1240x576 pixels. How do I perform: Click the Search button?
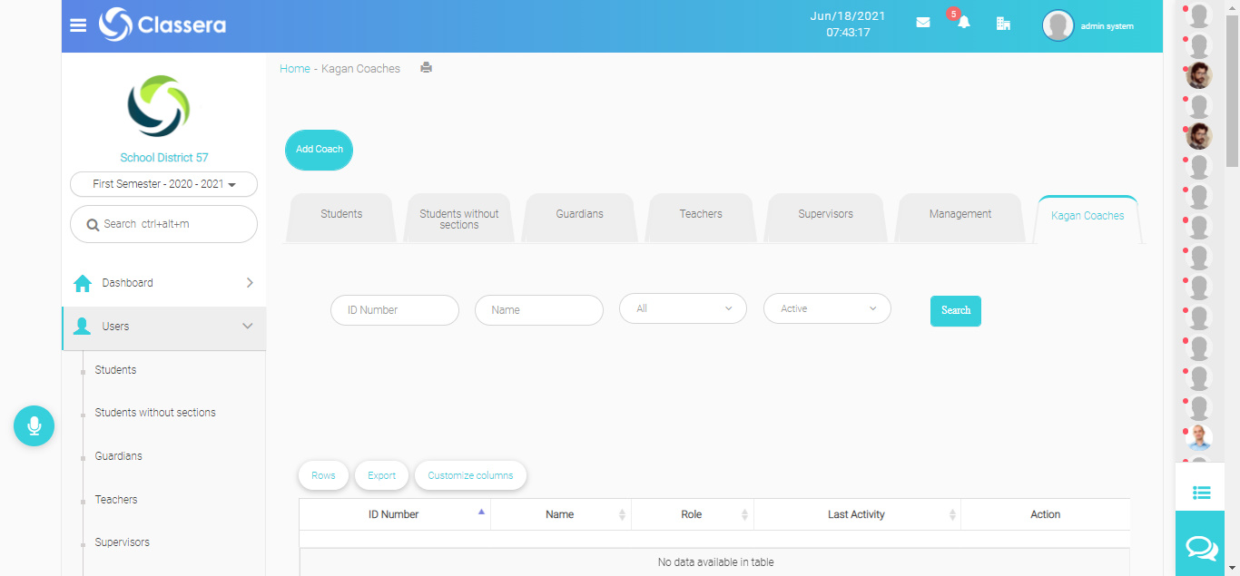tap(955, 310)
